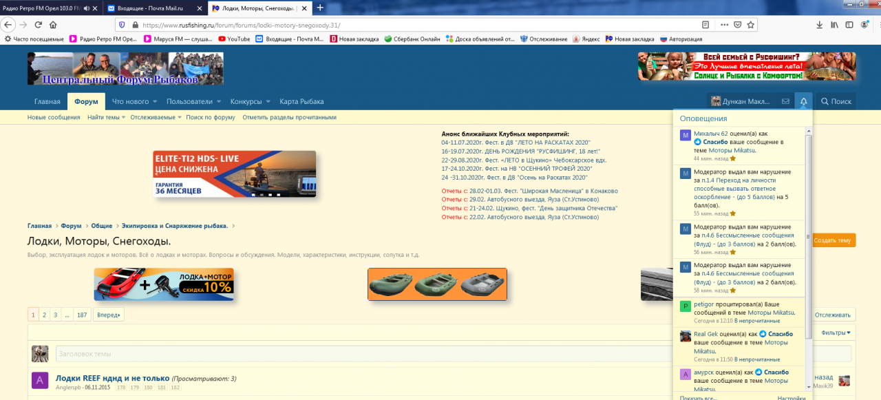Click the browser reload page icon

pos(37,25)
